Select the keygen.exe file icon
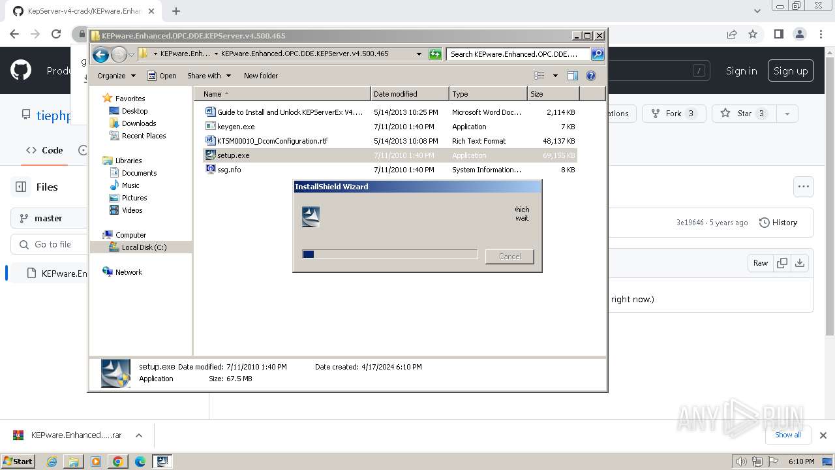This screenshot has width=835, height=470. tap(210, 127)
